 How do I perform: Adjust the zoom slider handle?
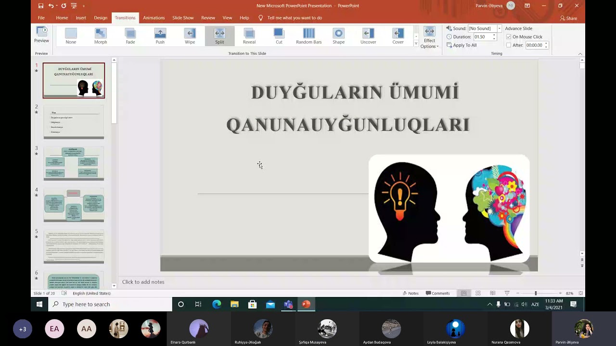(x=536, y=293)
